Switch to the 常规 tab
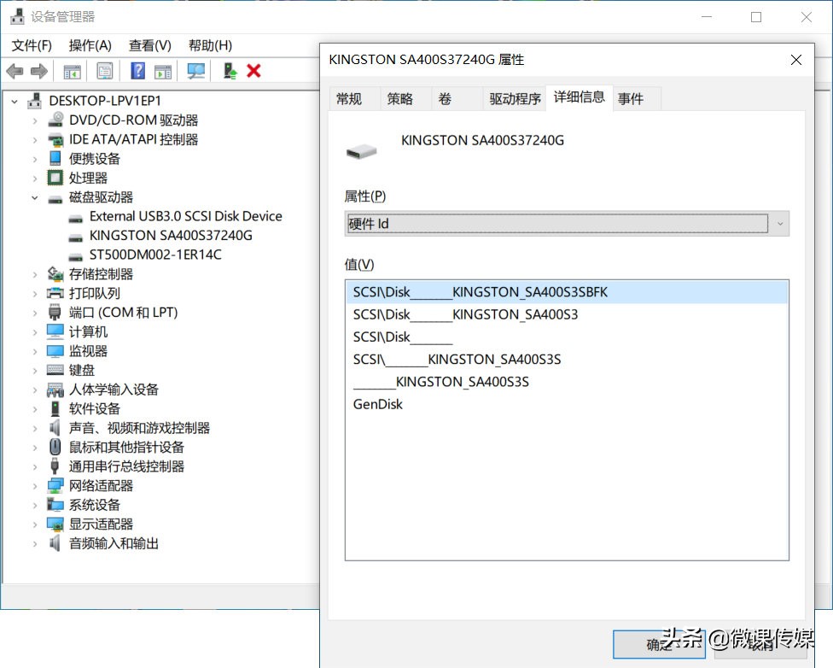This screenshot has height=668, width=833. point(354,99)
